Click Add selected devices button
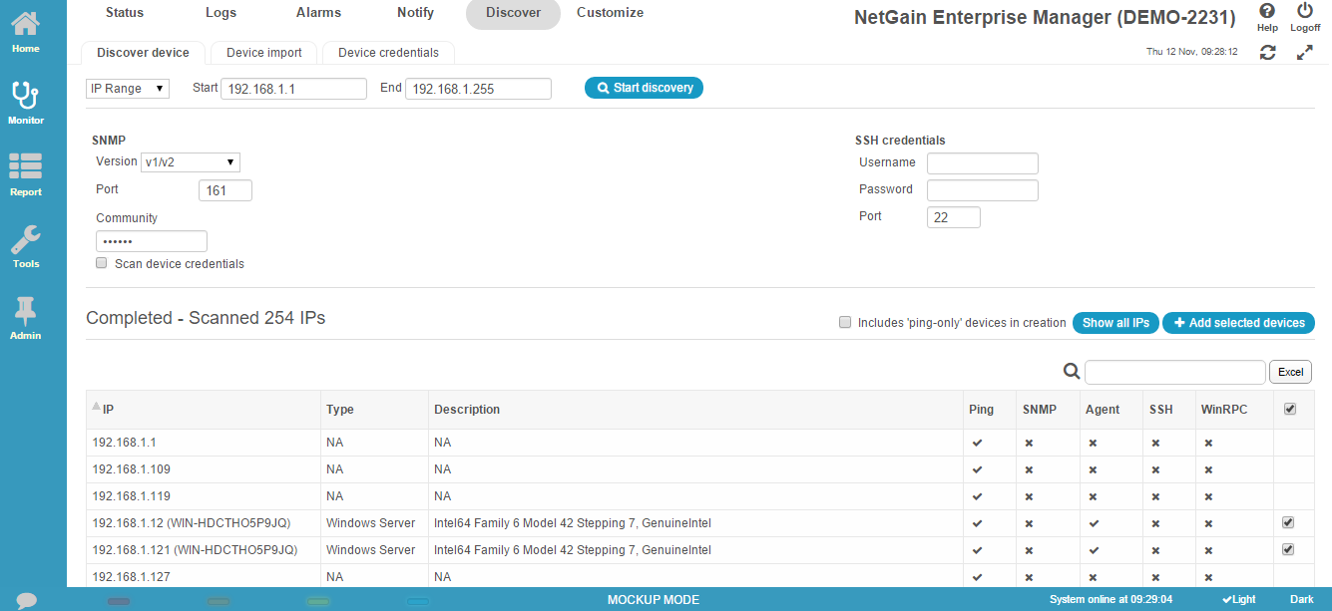Viewport: 1332px width, 611px height. 1238,323
